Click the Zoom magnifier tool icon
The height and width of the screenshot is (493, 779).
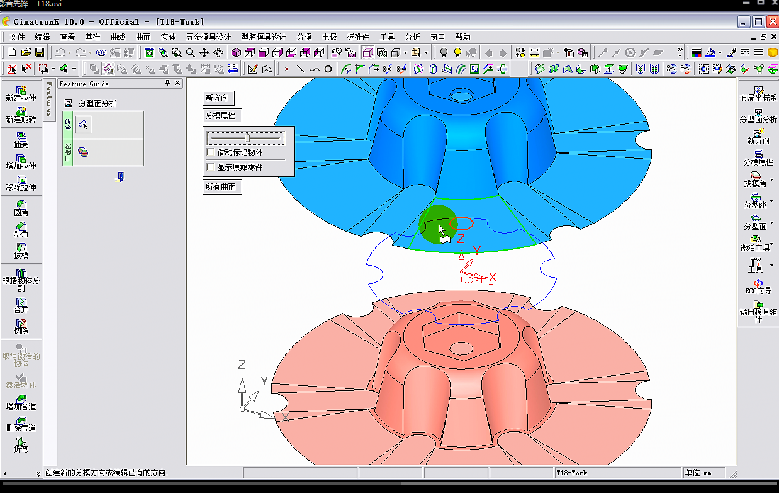tap(190, 52)
